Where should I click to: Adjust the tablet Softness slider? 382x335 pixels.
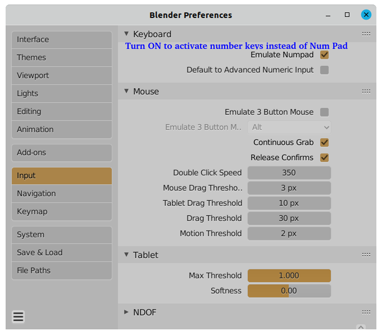tap(289, 291)
